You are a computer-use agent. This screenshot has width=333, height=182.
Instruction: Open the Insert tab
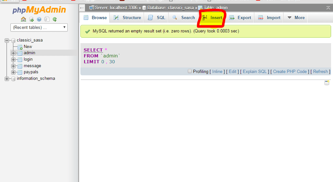[212, 17]
